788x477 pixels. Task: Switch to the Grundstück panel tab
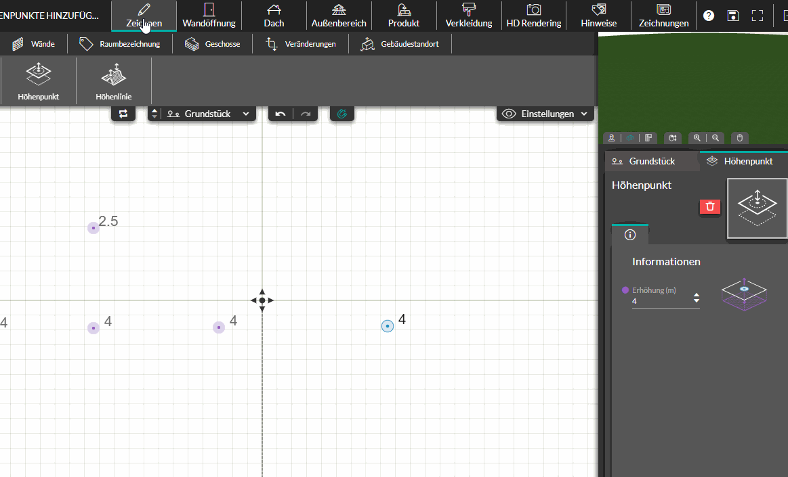coord(651,161)
